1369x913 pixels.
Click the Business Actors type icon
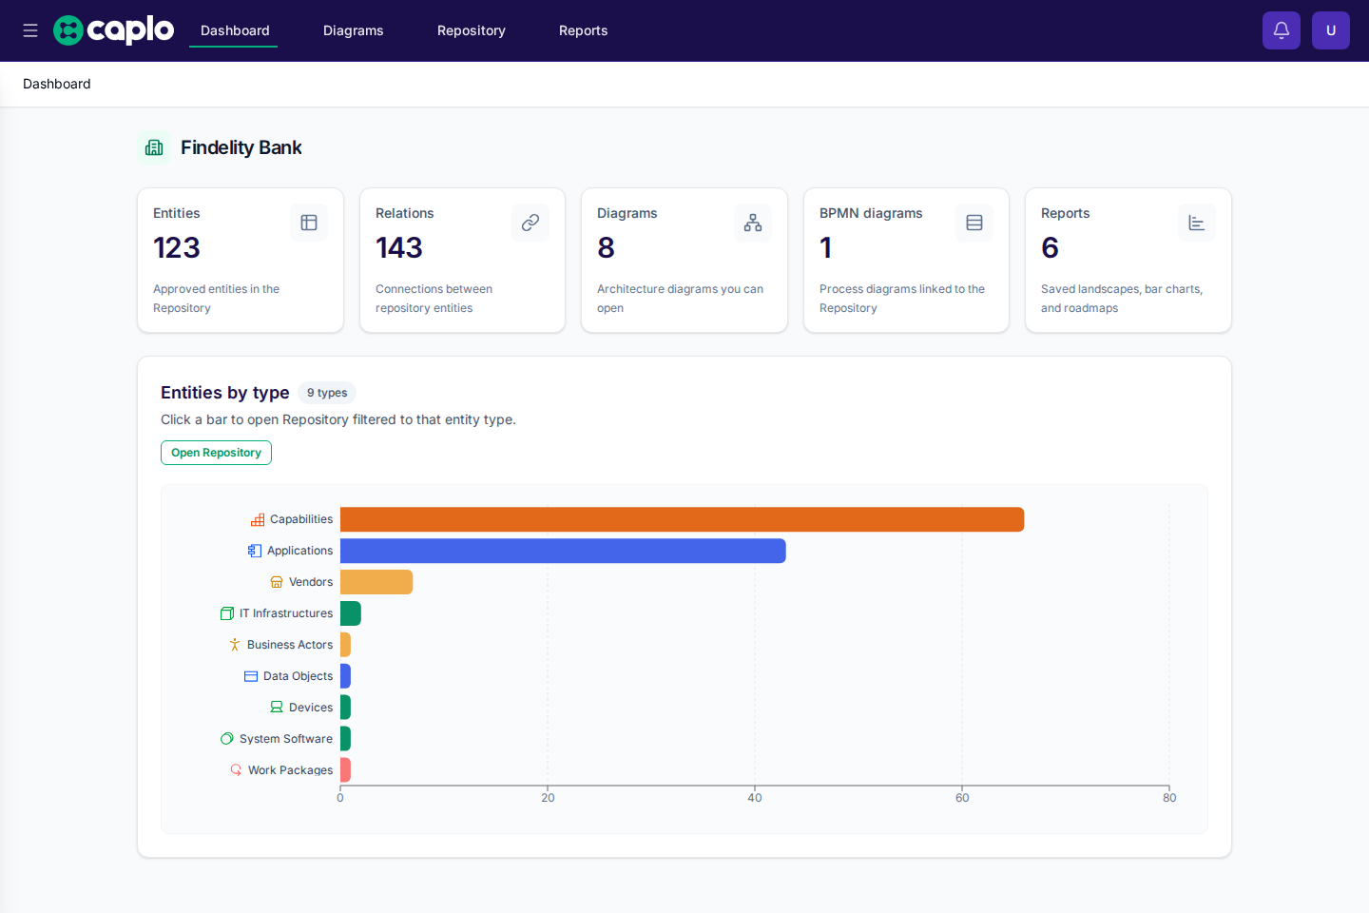click(235, 645)
